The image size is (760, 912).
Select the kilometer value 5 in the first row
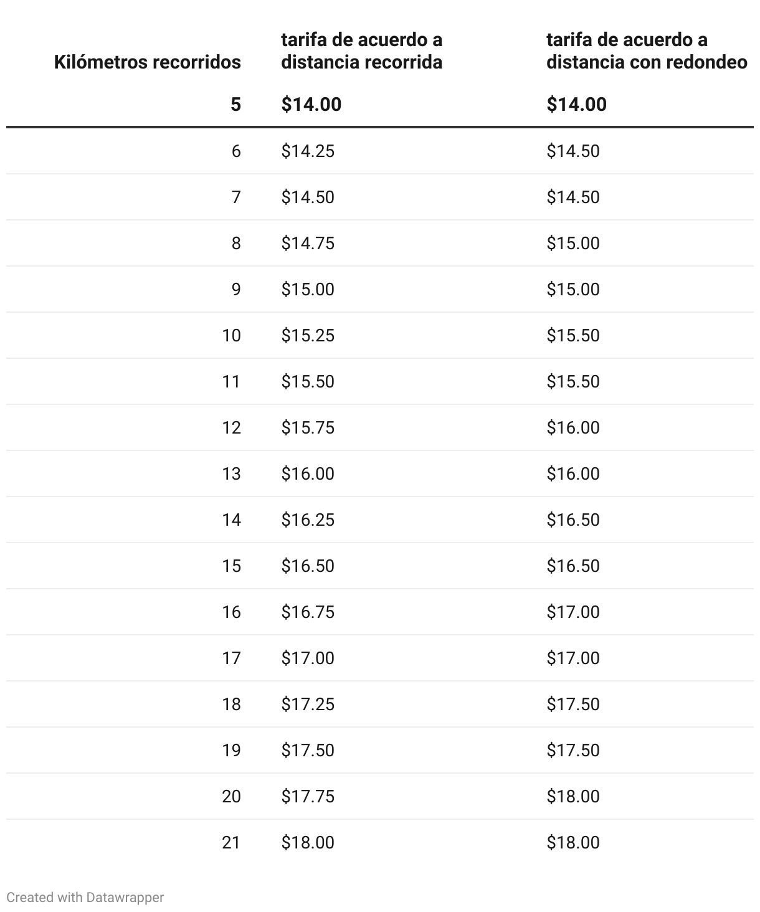tap(235, 104)
